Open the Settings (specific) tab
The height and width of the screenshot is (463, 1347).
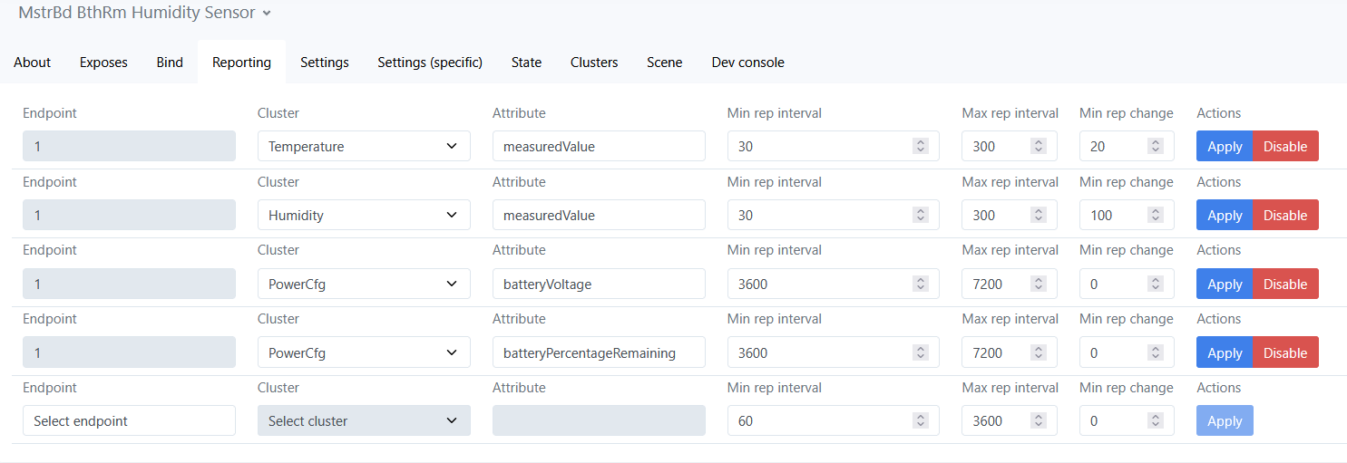tap(430, 63)
